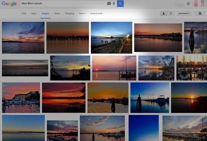Image resolution: width=207 pixels, height=141 pixels.
Task: Toggle private results person icon
Action: (x=164, y=13)
